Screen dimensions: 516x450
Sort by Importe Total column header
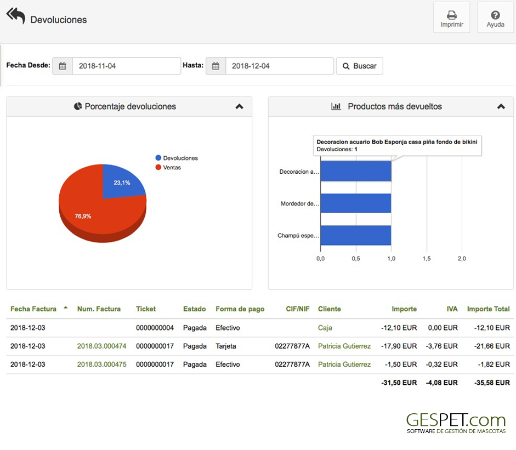point(489,309)
